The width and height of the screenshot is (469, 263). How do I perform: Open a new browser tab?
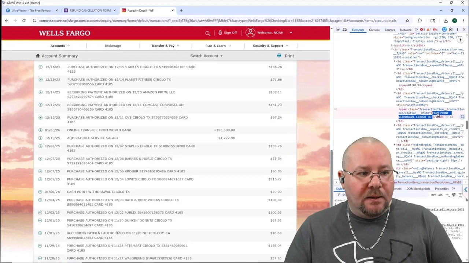(x=181, y=10)
